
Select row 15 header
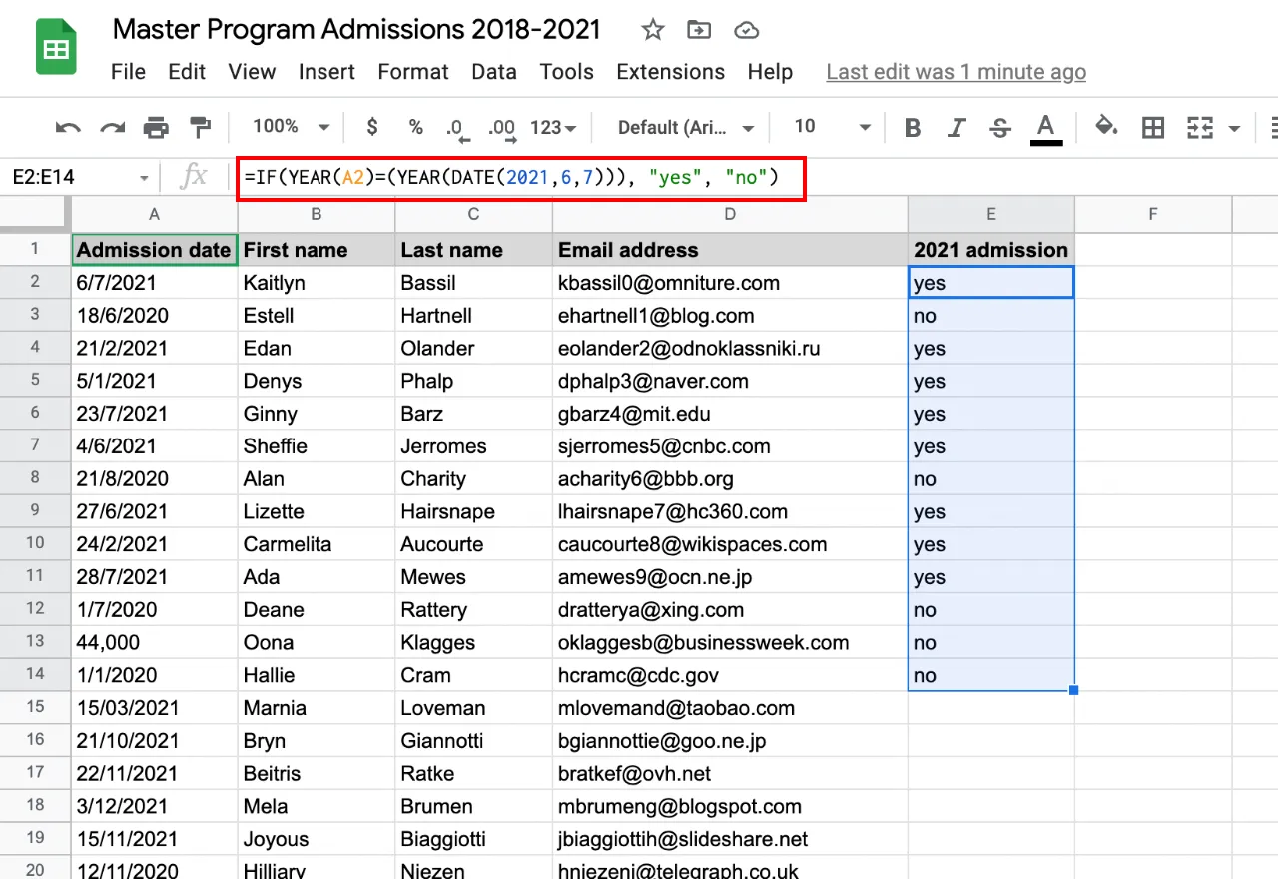point(35,708)
